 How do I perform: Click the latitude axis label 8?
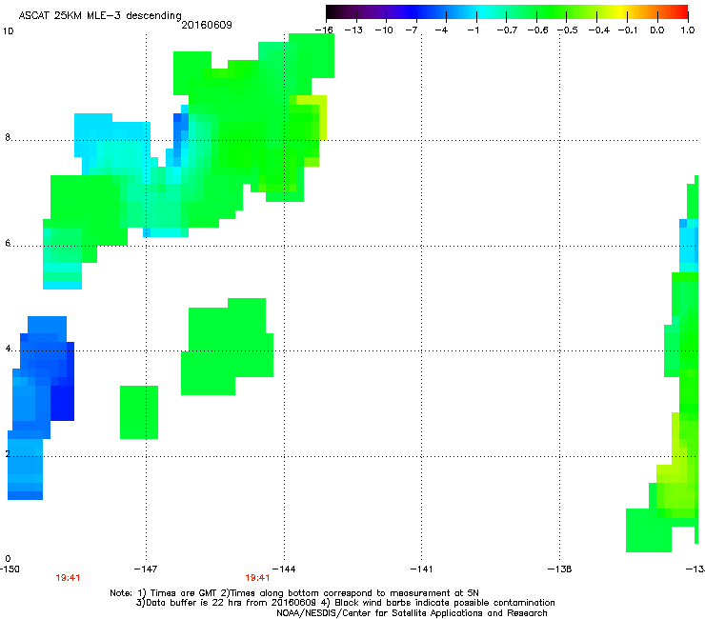(8, 137)
